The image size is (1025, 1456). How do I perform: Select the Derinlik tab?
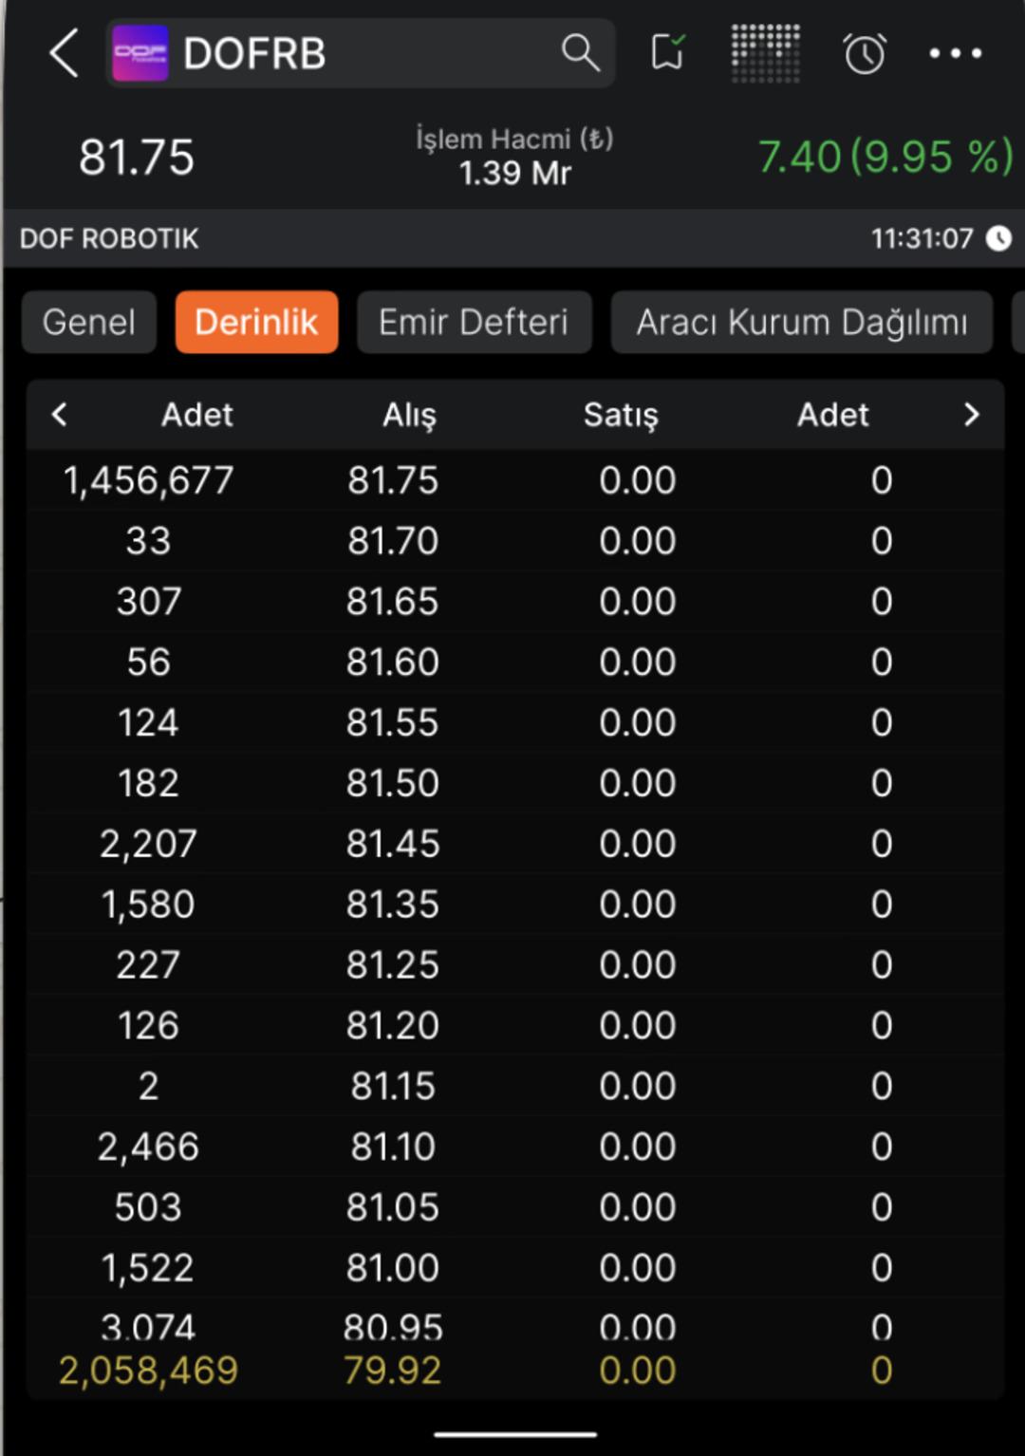(256, 323)
